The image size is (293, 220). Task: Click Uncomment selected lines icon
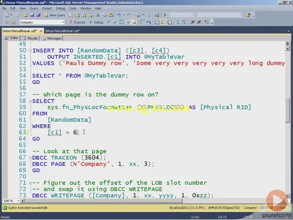click(x=184, y=22)
